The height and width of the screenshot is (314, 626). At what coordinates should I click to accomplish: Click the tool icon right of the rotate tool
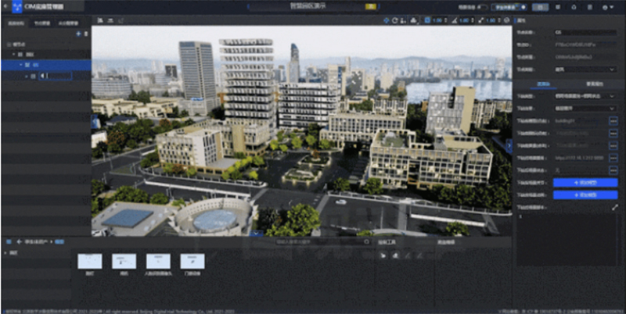pos(403,20)
